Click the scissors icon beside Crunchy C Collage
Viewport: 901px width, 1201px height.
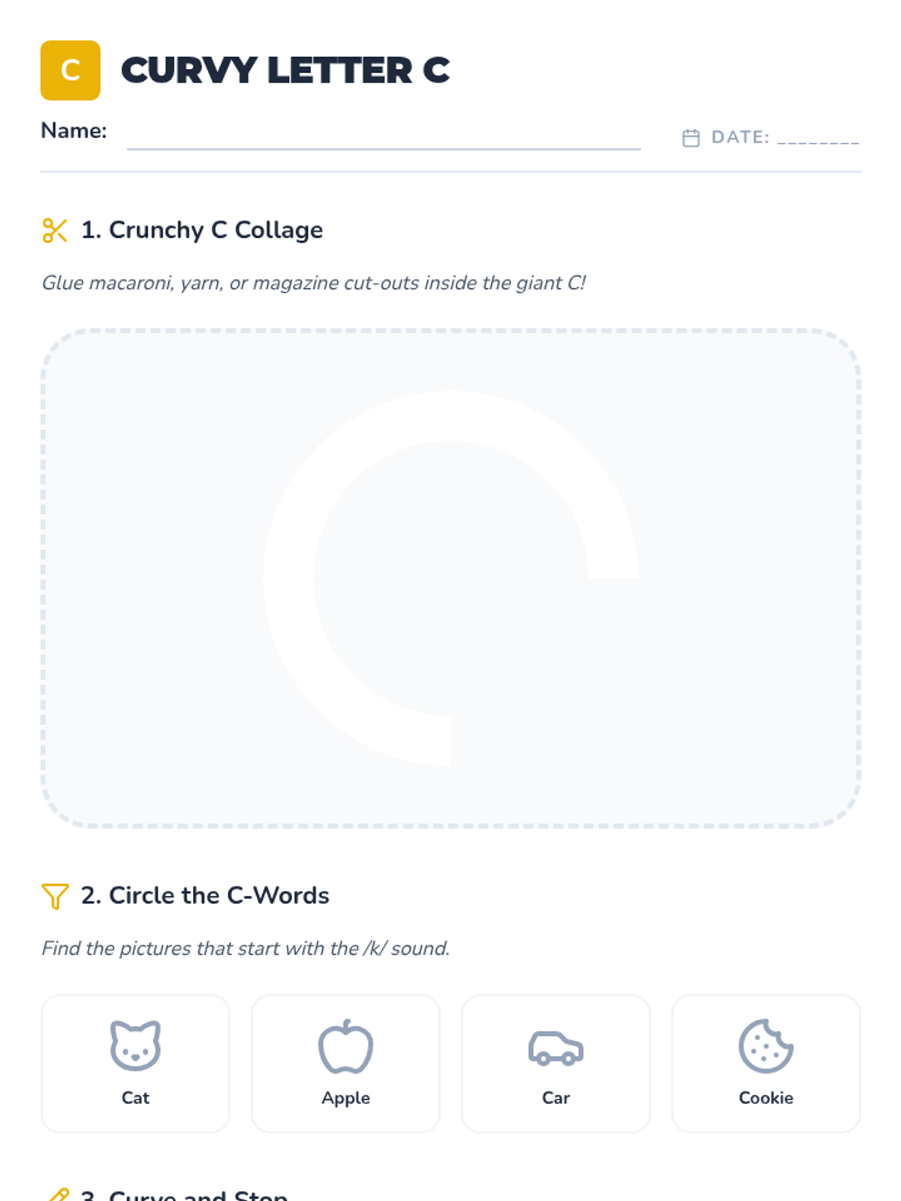click(x=55, y=230)
